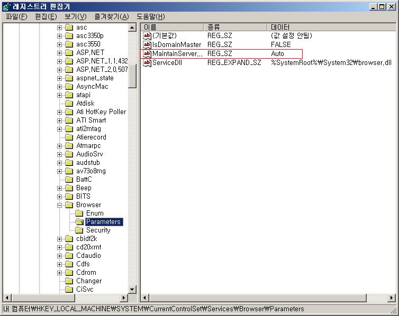The width and height of the screenshot is (399, 316).
Task: Click the Auto data value
Action: click(277, 53)
